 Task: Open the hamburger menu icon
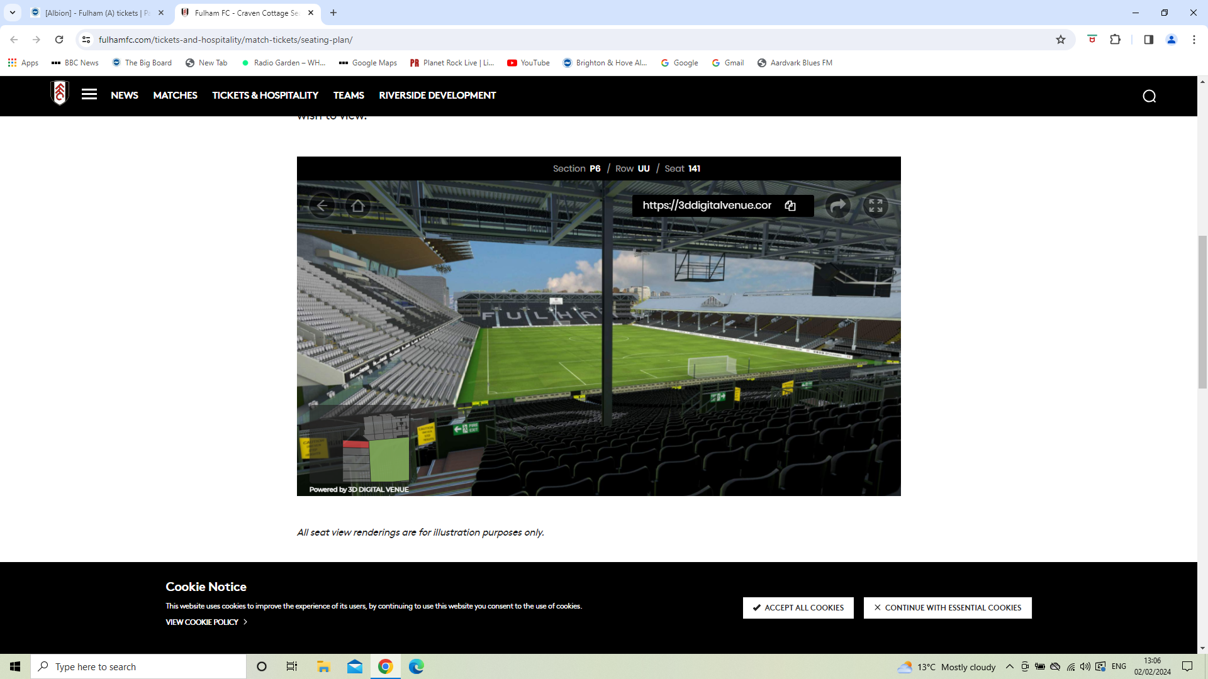(89, 95)
